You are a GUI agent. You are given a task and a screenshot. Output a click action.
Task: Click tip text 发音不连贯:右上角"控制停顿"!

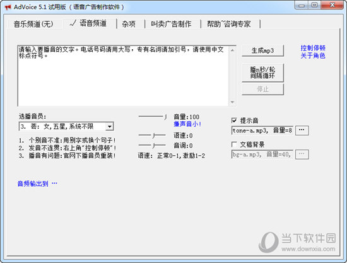pos(72,148)
